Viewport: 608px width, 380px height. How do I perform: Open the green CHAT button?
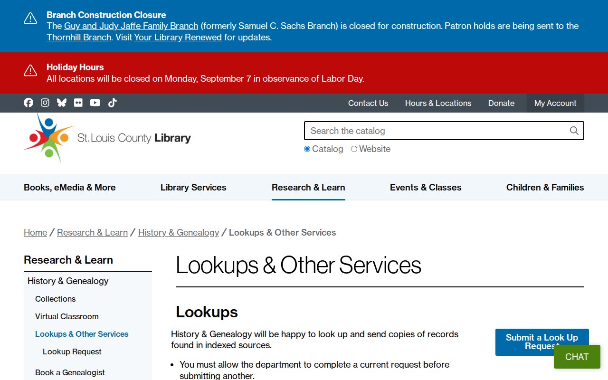577,357
